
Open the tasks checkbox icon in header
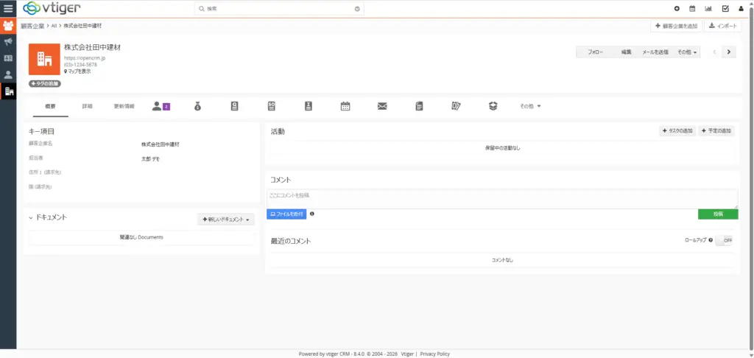pos(725,9)
